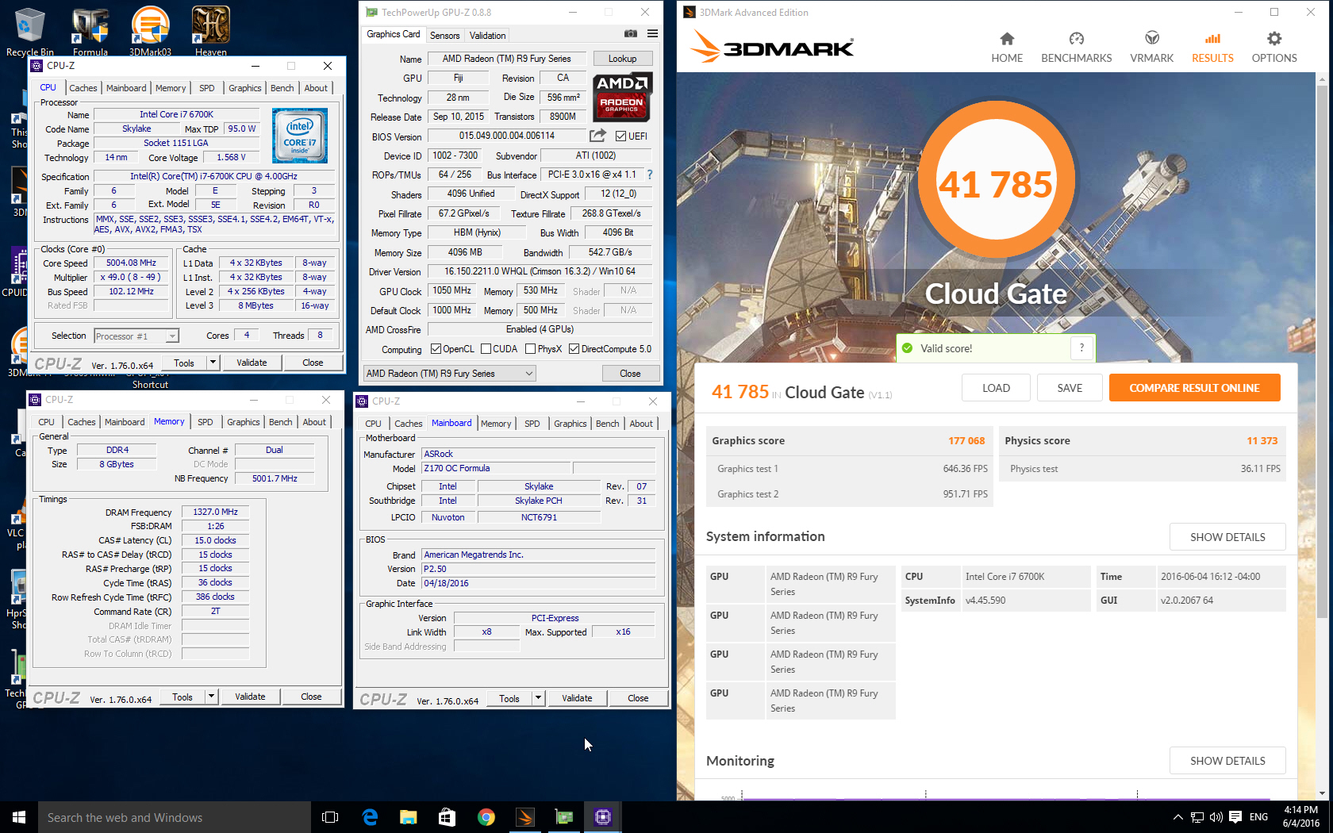Click the Search the web and Windows box

pyautogui.click(x=175, y=817)
